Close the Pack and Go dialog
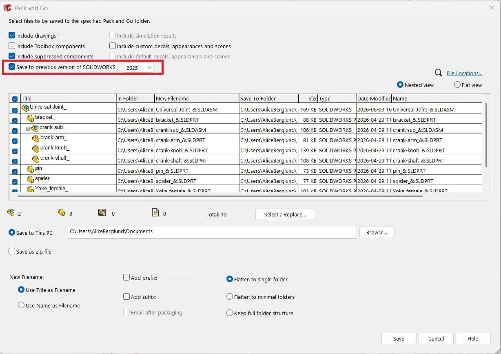Image resolution: width=501 pixels, height=354 pixels. pos(491,8)
